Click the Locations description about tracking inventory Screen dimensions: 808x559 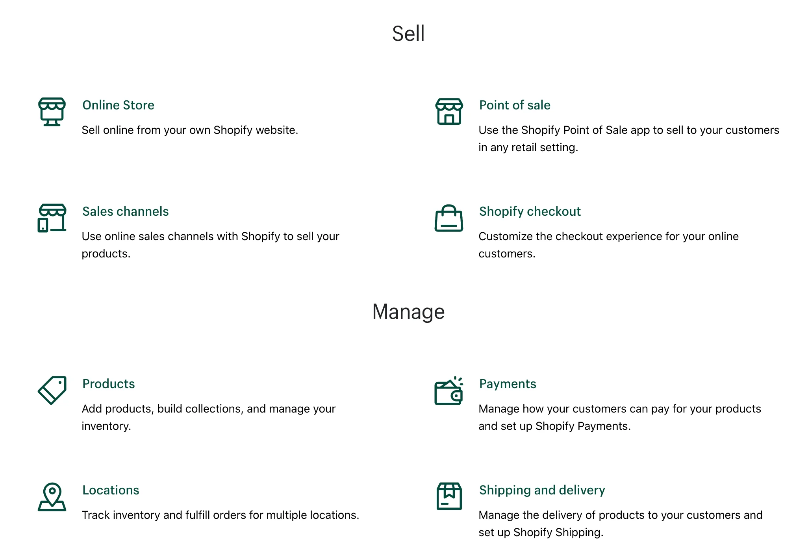pyautogui.click(x=220, y=515)
